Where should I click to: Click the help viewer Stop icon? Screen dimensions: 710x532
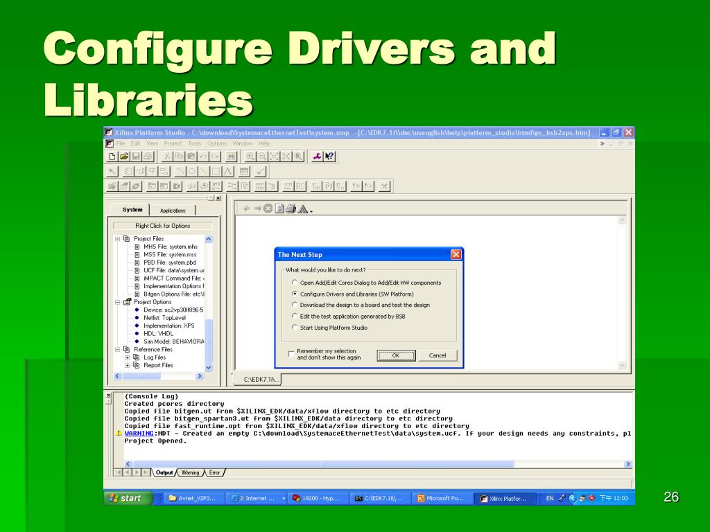click(268, 209)
